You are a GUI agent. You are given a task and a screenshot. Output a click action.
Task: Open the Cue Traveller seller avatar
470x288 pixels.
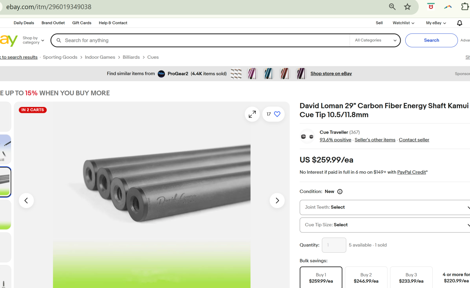307,136
